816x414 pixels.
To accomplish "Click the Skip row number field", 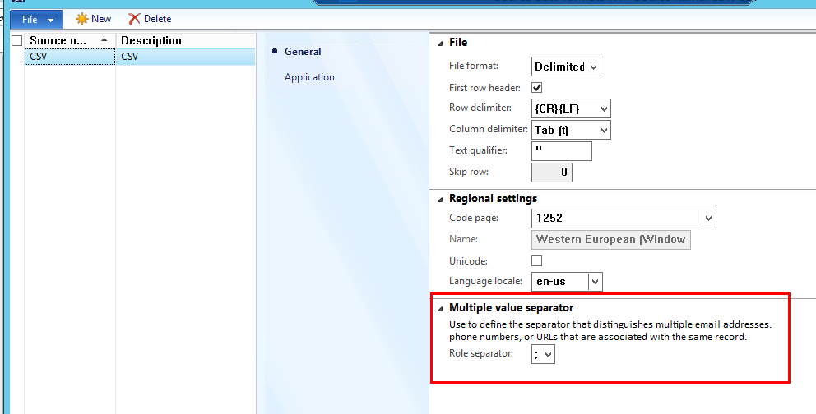I will click(x=552, y=172).
